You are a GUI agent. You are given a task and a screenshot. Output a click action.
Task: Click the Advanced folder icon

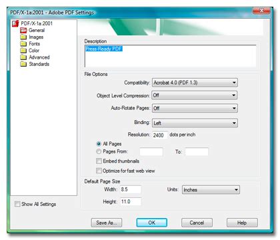(x=23, y=57)
